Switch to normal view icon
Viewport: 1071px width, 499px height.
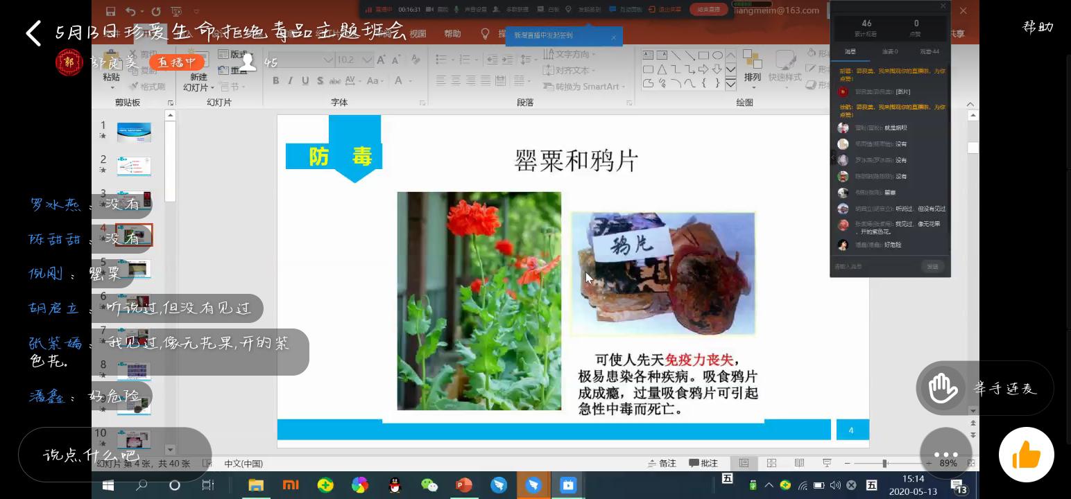(x=744, y=463)
